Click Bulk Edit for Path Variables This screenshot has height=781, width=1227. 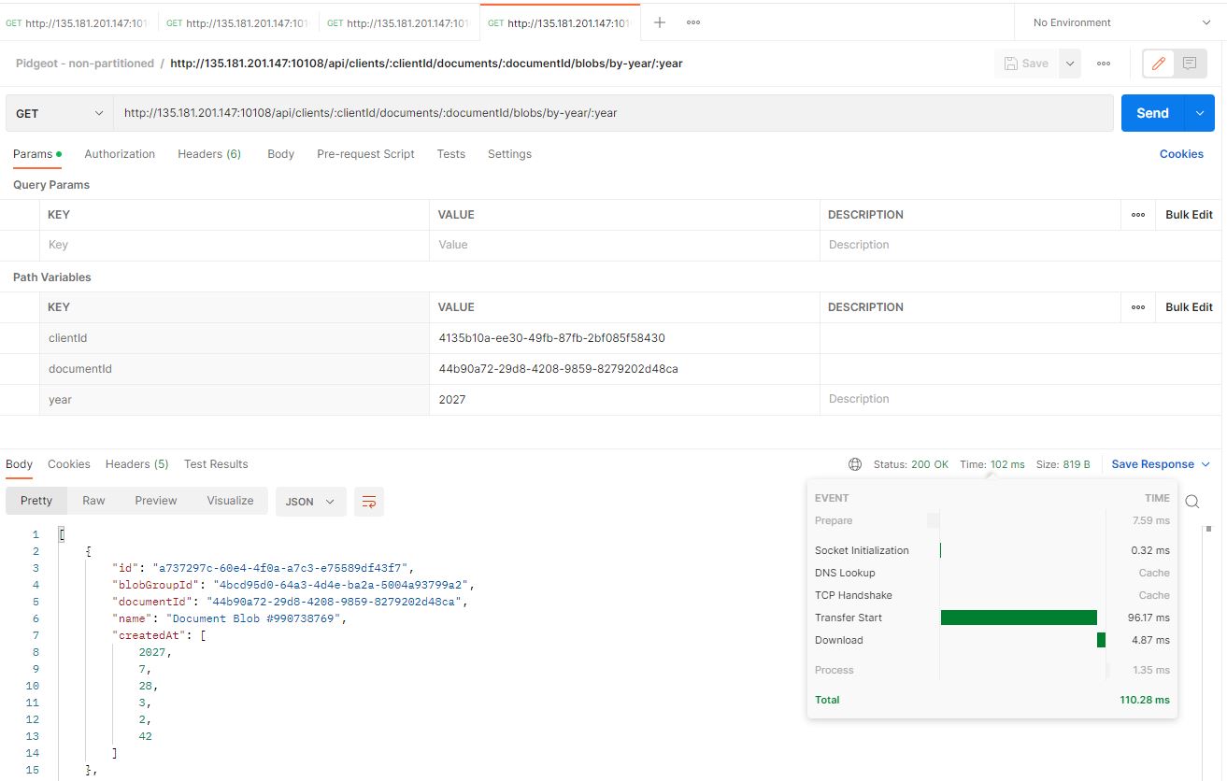[x=1189, y=307]
